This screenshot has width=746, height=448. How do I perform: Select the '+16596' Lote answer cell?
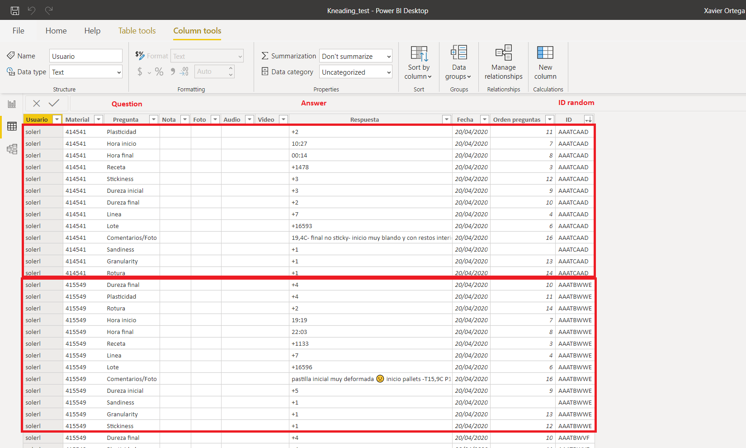click(370, 367)
